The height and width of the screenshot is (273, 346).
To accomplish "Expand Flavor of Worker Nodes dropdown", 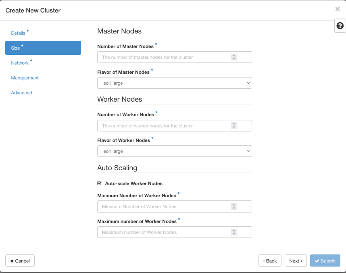I will click(174, 151).
